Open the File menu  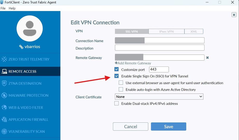pos(3,8)
